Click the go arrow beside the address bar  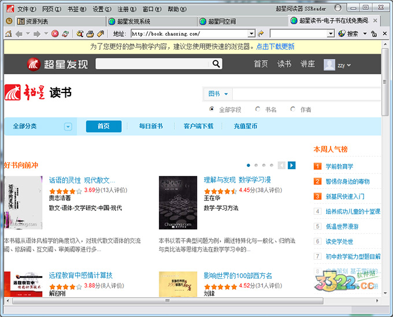(261, 33)
